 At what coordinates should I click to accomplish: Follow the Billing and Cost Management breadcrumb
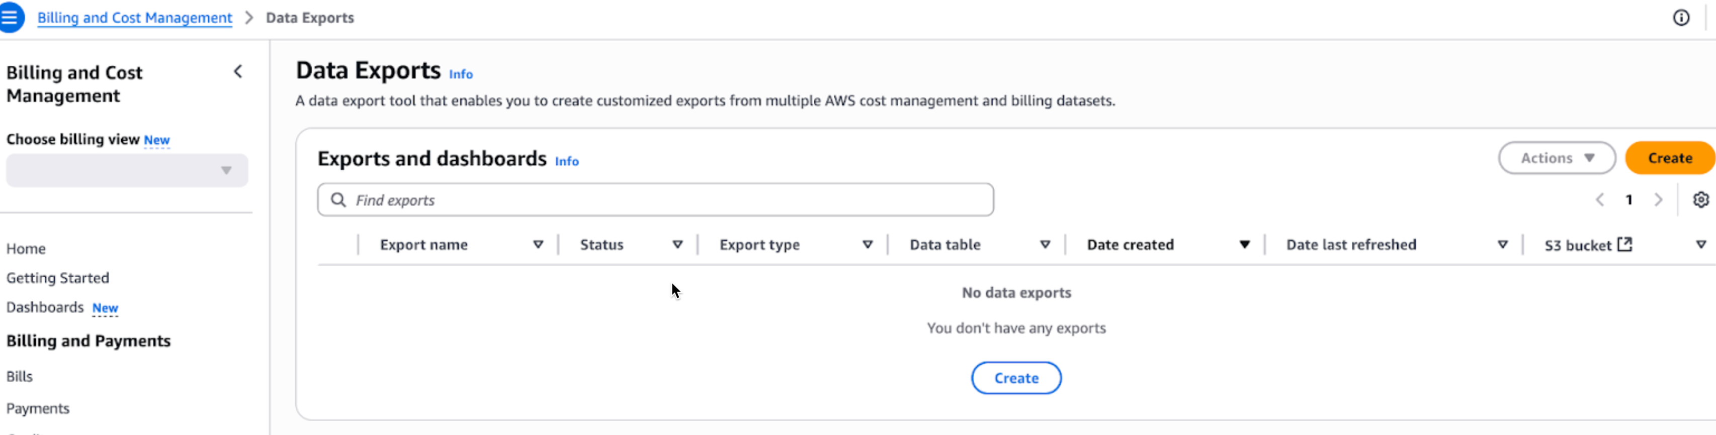tap(135, 18)
